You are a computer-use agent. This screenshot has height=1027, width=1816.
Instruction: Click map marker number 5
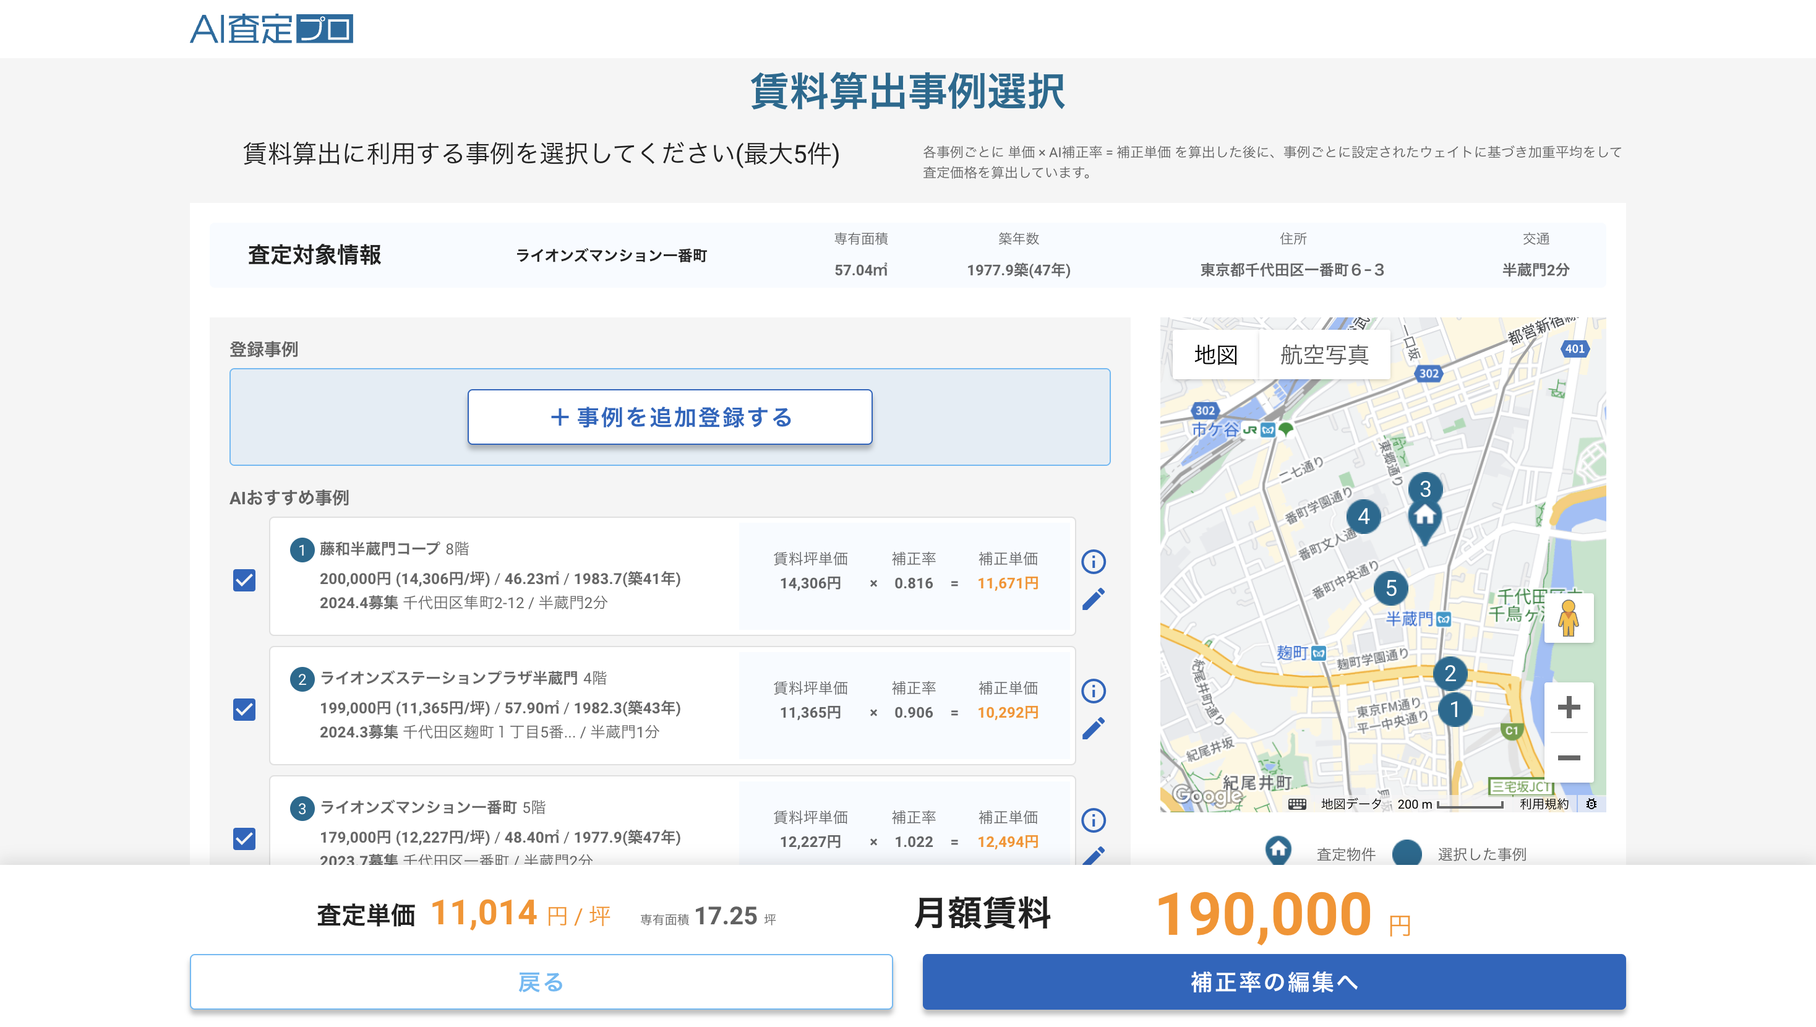tap(1391, 588)
